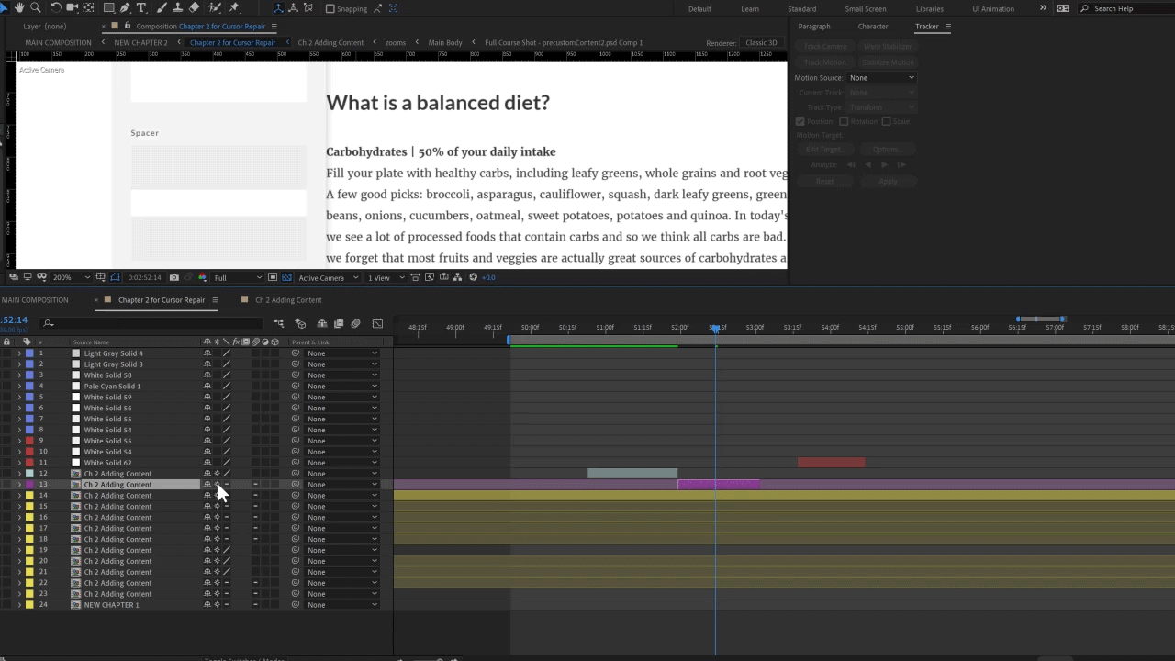
Task: Take a snapshot of the composition view
Action: pos(173,277)
